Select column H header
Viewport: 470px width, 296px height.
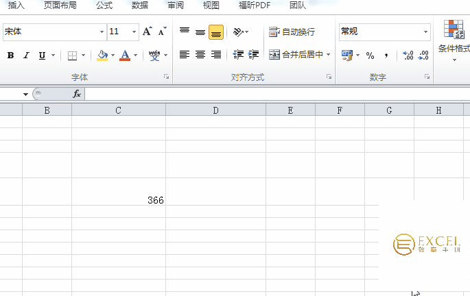[x=439, y=110]
